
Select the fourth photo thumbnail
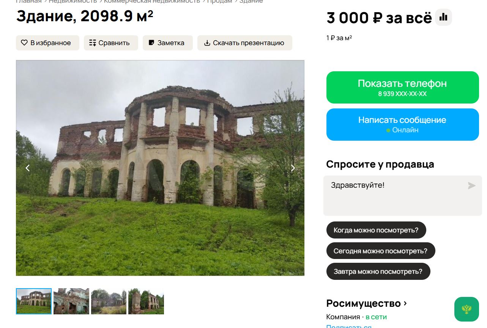click(x=146, y=301)
